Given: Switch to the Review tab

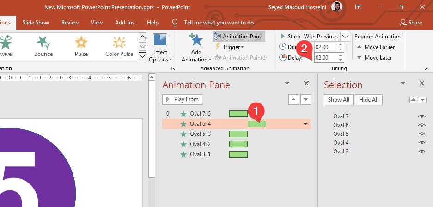Looking at the screenshot, I should point(70,23).
